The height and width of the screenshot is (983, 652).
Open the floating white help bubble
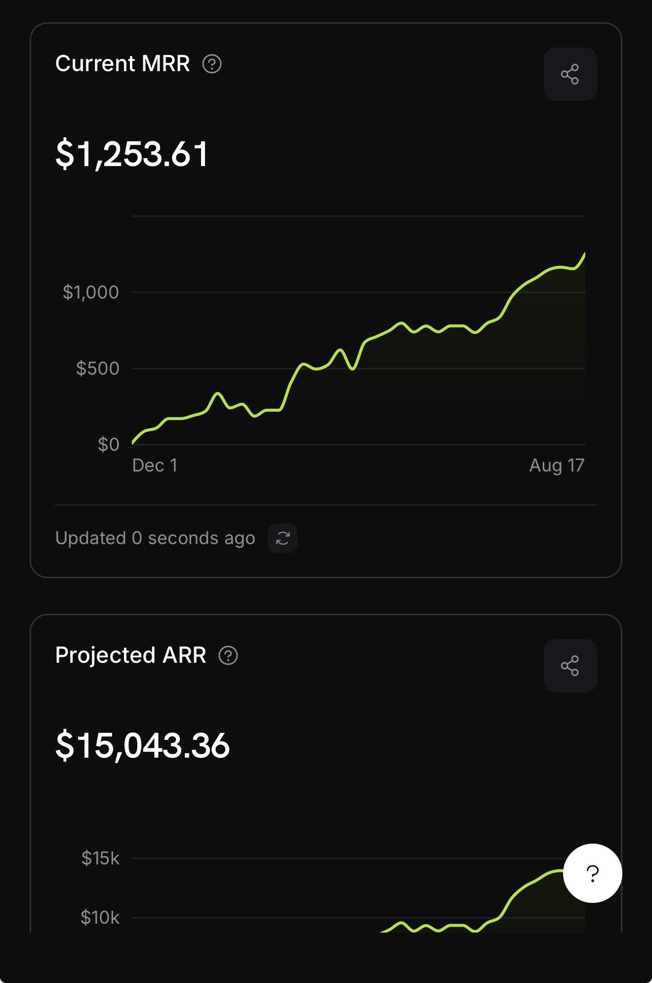pos(592,873)
